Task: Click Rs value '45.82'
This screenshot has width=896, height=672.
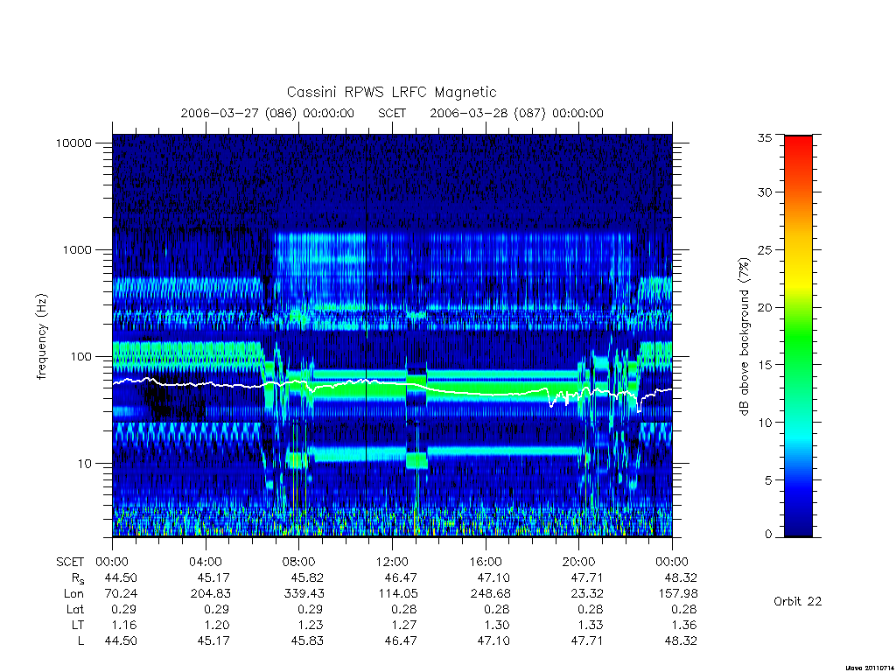Action: click(x=307, y=577)
